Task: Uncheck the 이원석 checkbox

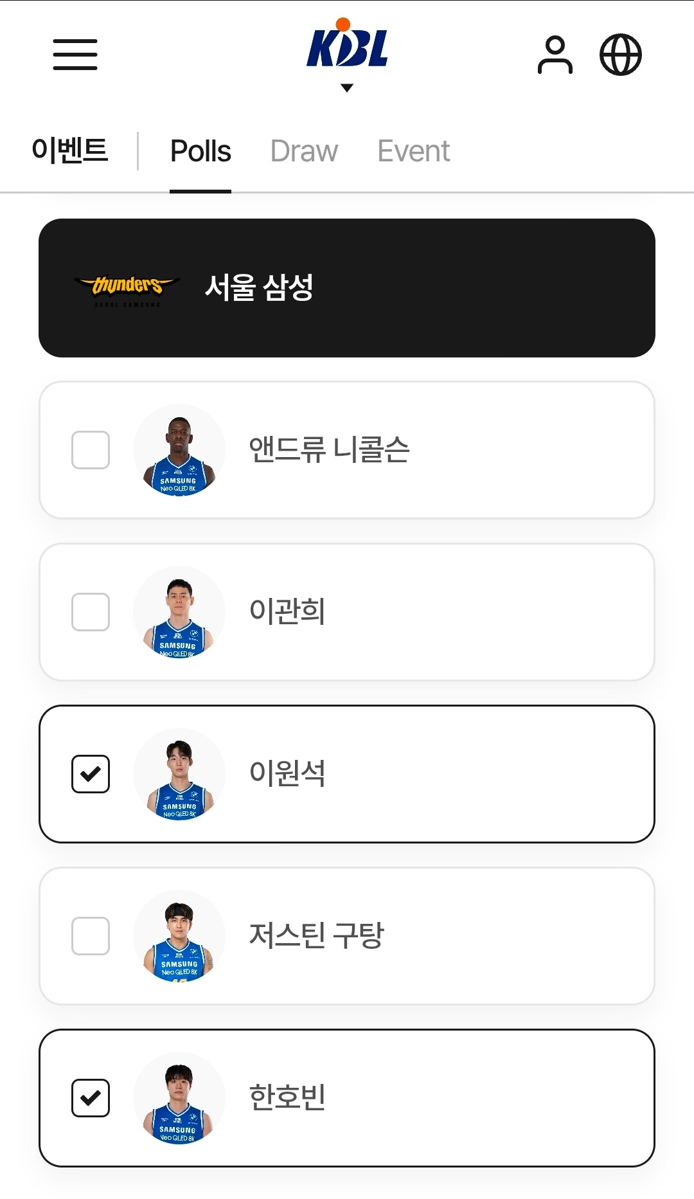Action: tap(91, 774)
